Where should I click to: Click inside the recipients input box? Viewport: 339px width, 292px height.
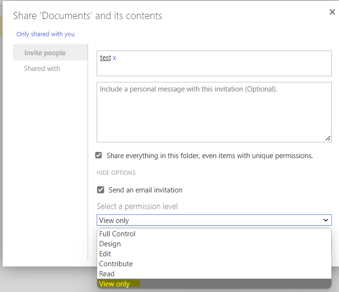(214, 63)
